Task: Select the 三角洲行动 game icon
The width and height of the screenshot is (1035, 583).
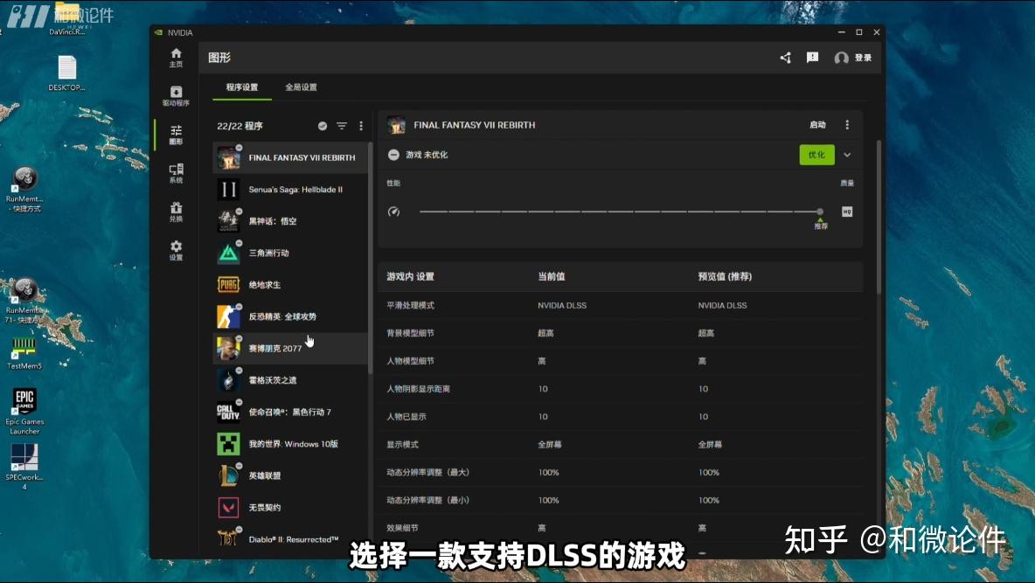Action: (x=228, y=253)
